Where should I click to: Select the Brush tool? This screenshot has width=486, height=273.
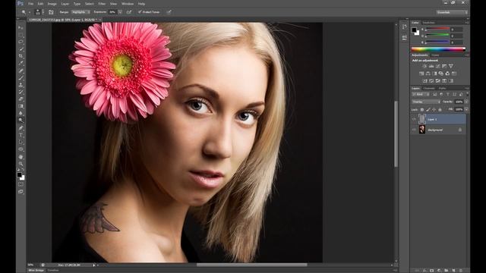[21, 77]
